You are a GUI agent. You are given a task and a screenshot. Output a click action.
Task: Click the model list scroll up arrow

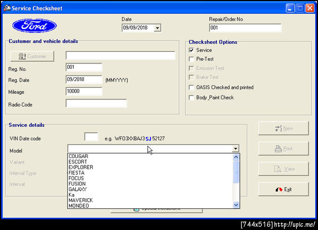click(x=236, y=157)
